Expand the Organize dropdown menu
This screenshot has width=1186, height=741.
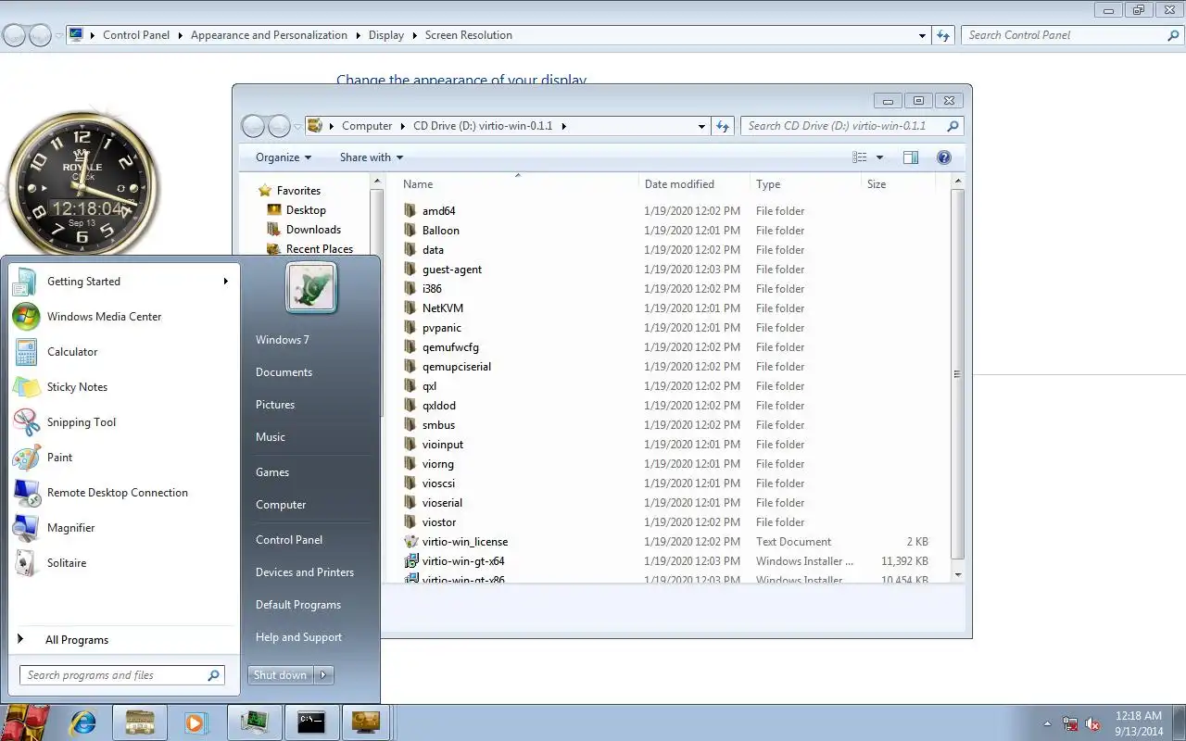pos(284,157)
